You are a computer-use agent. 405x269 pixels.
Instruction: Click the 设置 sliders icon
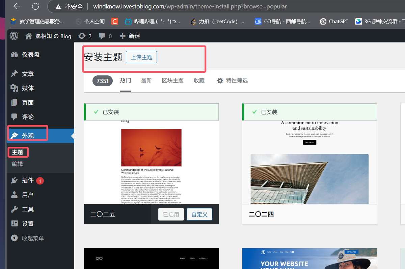click(14, 224)
